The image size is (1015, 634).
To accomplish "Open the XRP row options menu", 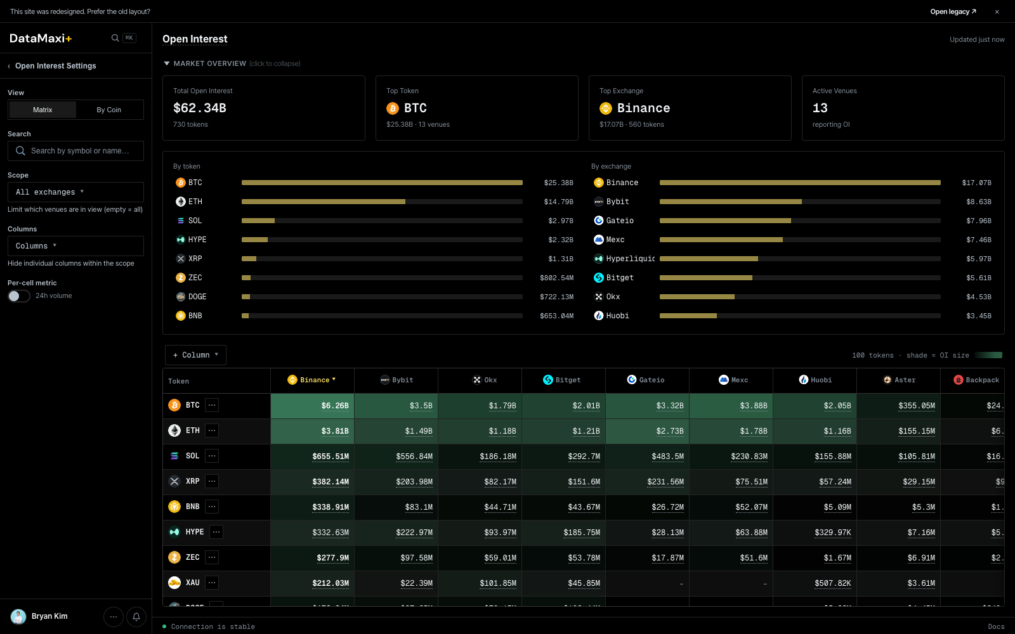I will tap(212, 481).
